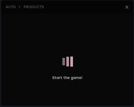Click the letter H in AUTH
This screenshot has width=134, height=107.
pos(14,7)
